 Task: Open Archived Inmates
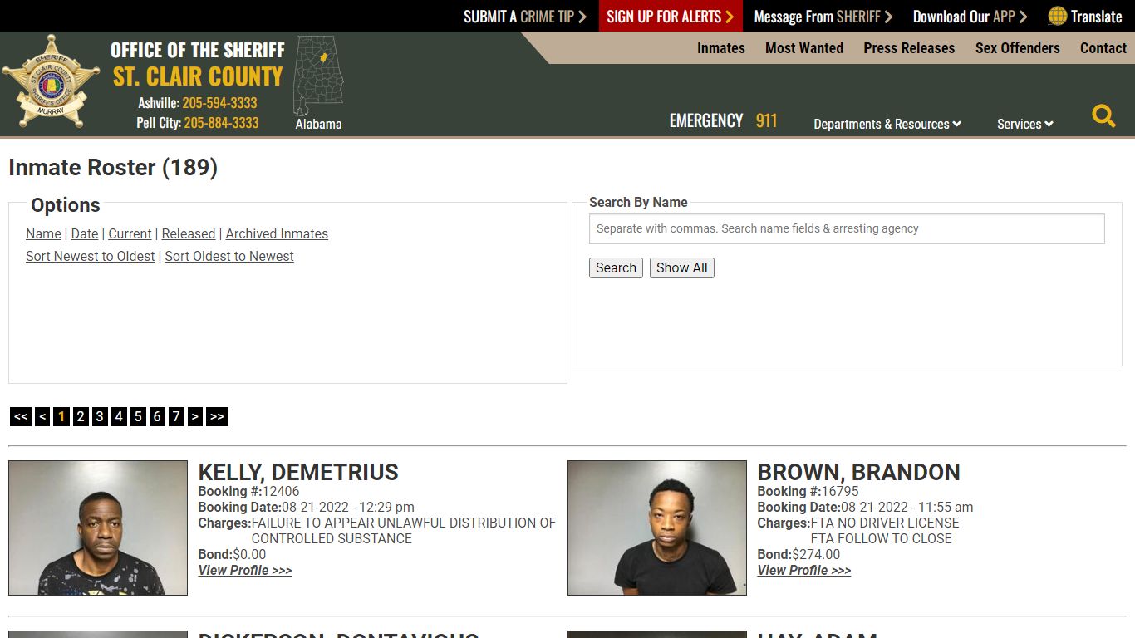tap(277, 234)
